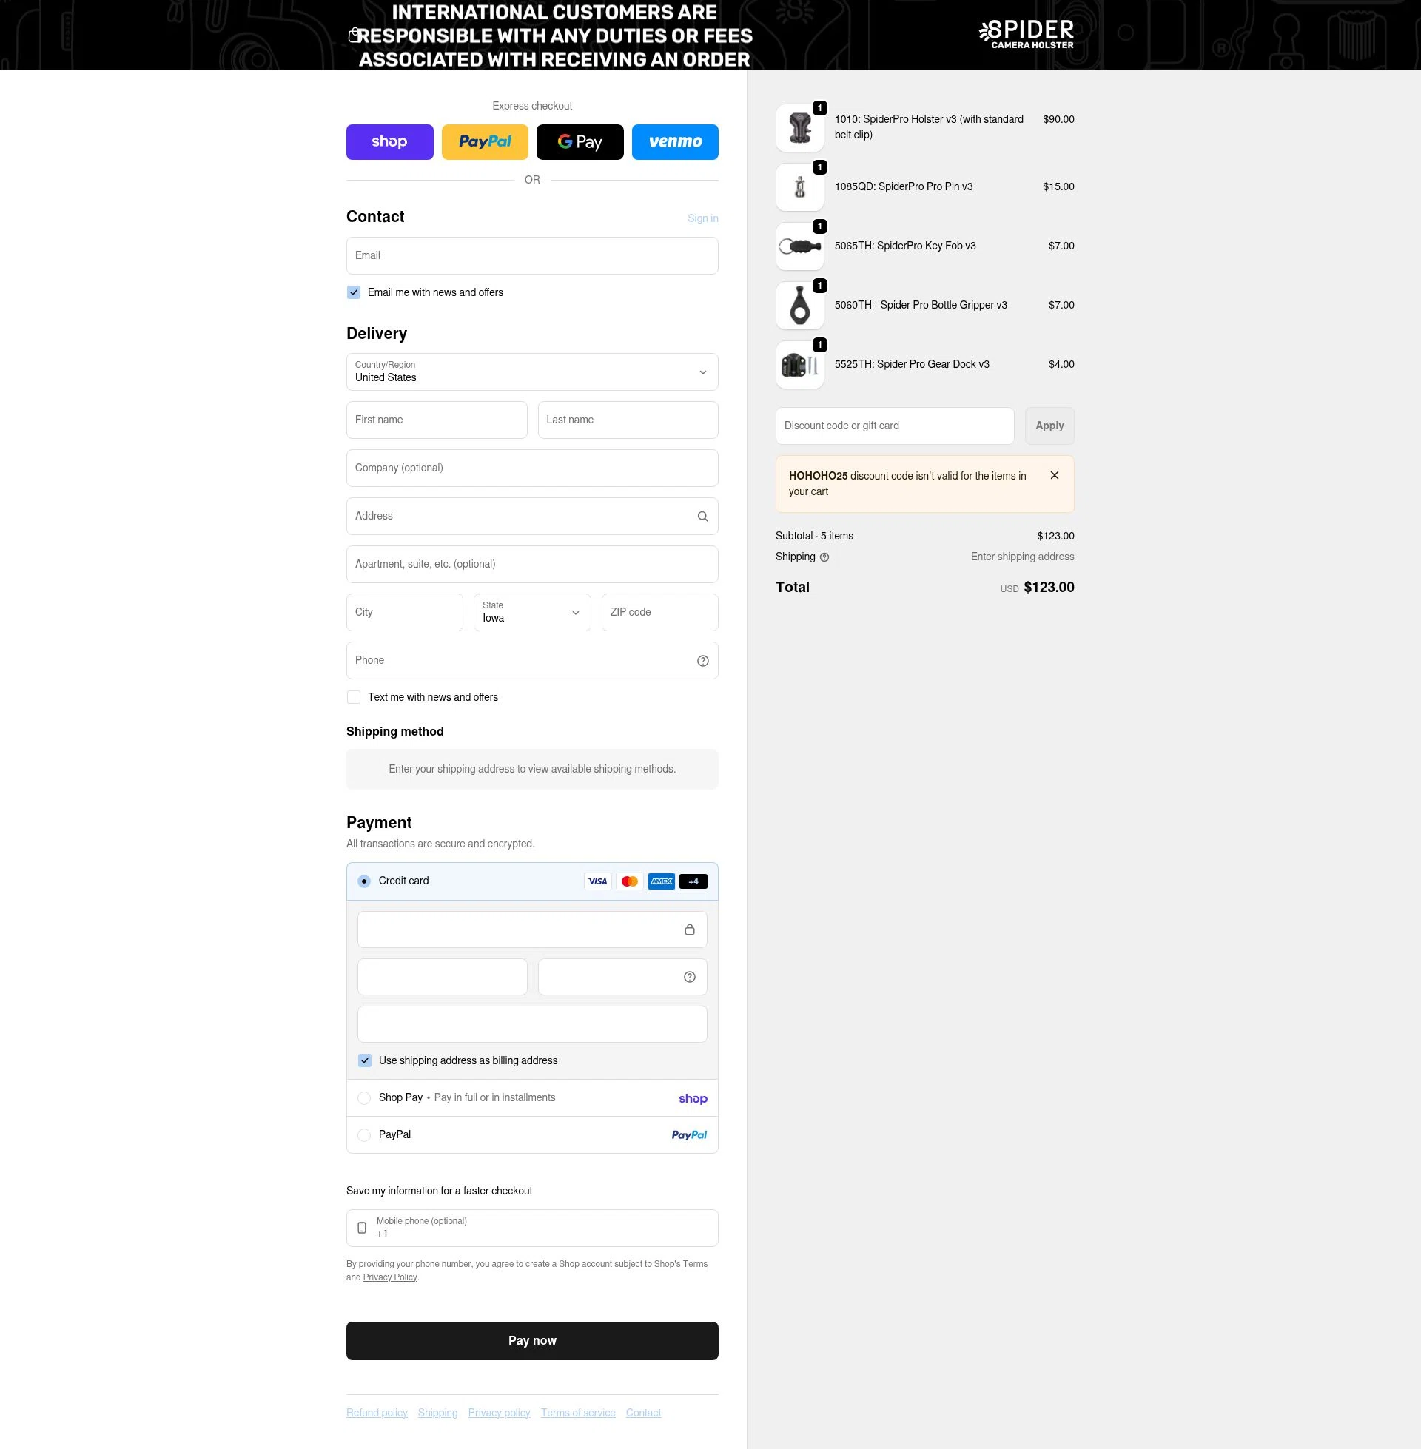Click the Apply discount button
Screen dimensions: 1421x1449
point(1049,426)
